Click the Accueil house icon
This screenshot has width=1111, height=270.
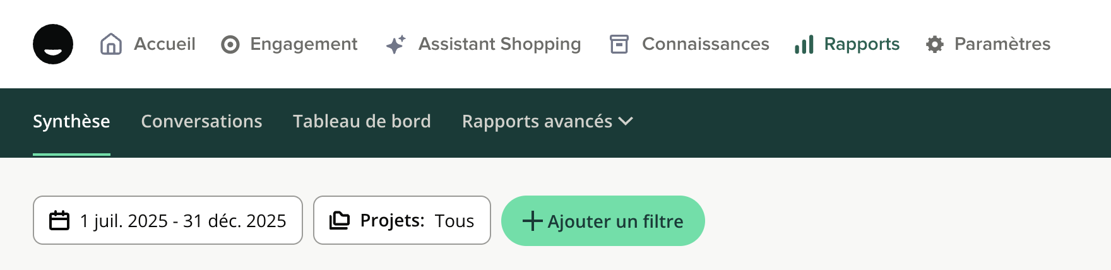tap(111, 44)
